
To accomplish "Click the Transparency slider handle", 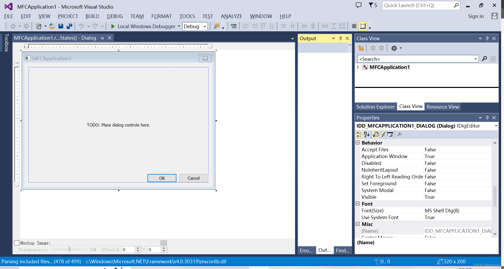I will [69, 250].
